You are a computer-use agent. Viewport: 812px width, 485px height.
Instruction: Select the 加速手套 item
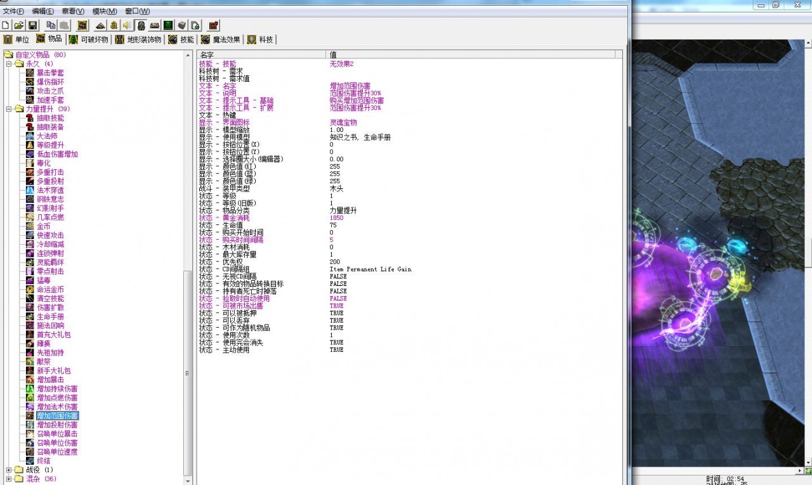point(50,100)
